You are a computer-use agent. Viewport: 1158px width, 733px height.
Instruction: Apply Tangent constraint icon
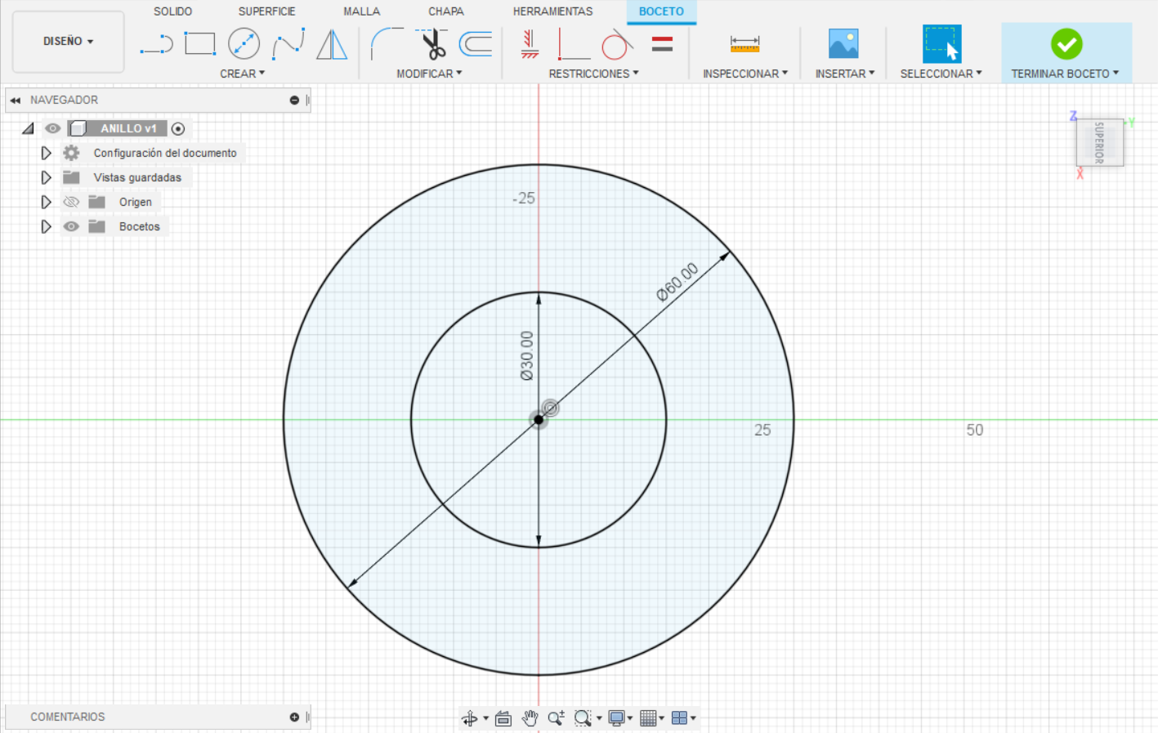tap(617, 44)
